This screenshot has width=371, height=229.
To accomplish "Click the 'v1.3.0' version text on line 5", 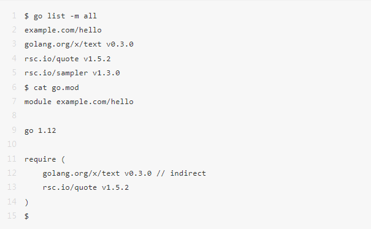I will [x=106, y=73].
